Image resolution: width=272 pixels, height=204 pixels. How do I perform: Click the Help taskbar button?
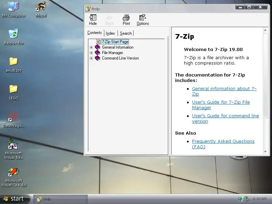pos(60,199)
